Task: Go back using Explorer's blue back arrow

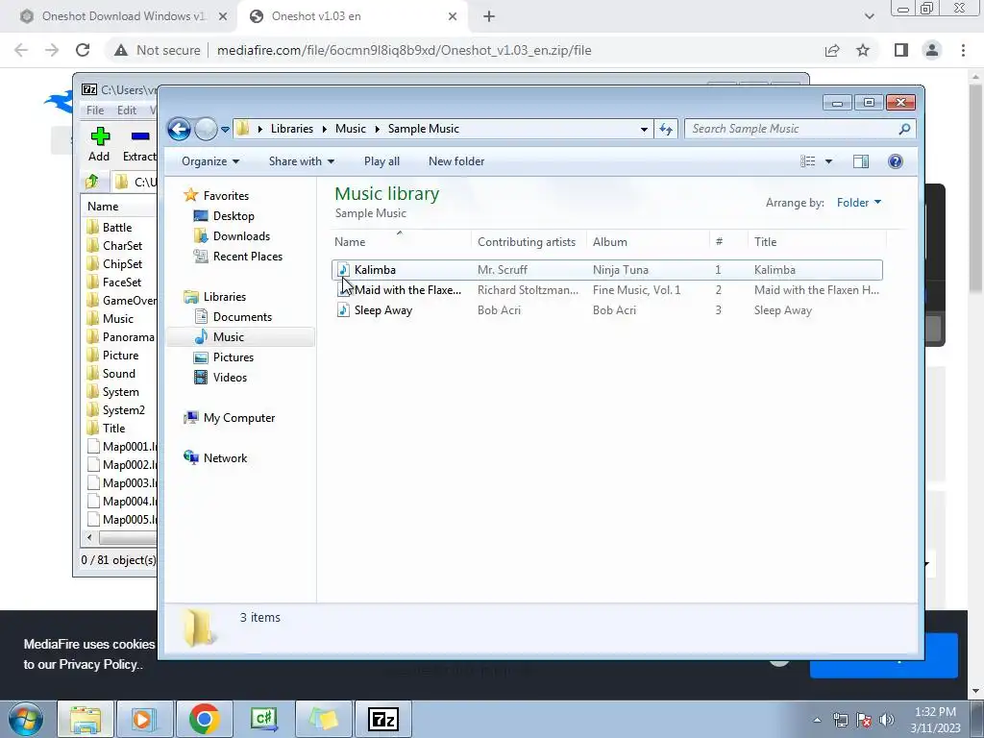Action: 179,130
